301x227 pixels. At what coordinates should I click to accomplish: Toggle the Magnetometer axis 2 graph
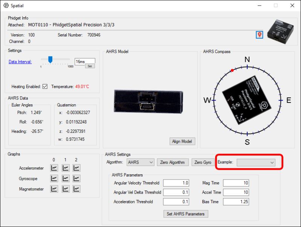tap(76, 189)
